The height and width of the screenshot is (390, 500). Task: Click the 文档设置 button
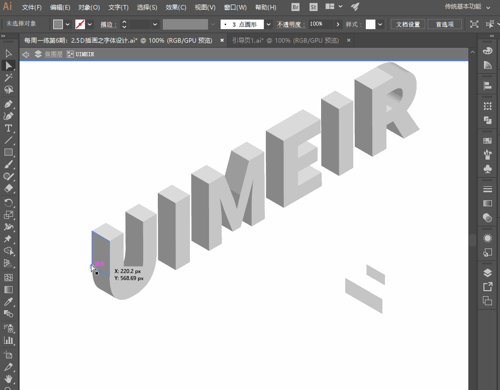point(408,24)
